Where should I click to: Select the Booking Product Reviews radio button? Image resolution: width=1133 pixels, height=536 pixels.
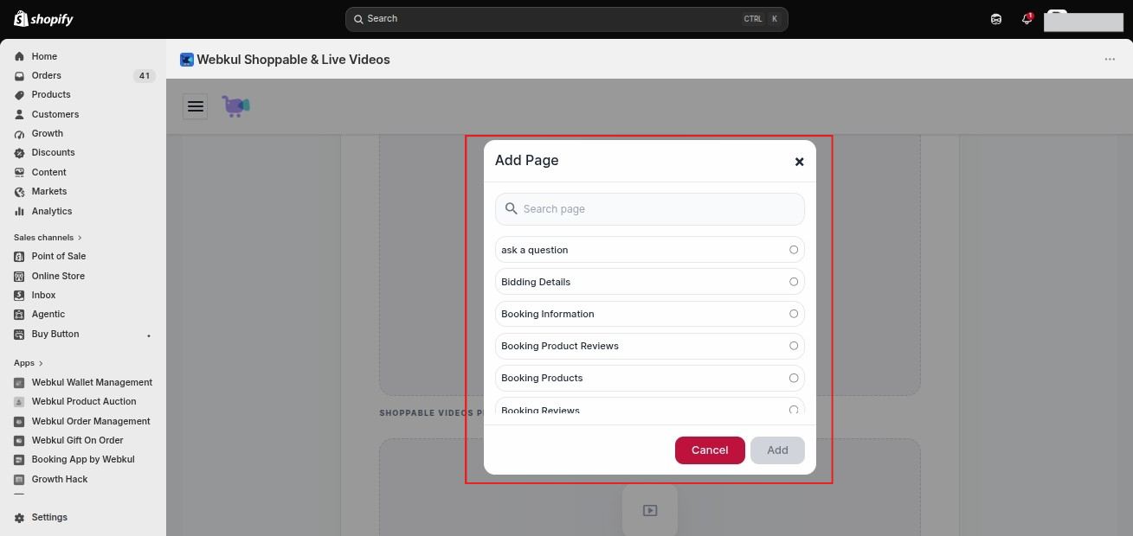coord(794,346)
